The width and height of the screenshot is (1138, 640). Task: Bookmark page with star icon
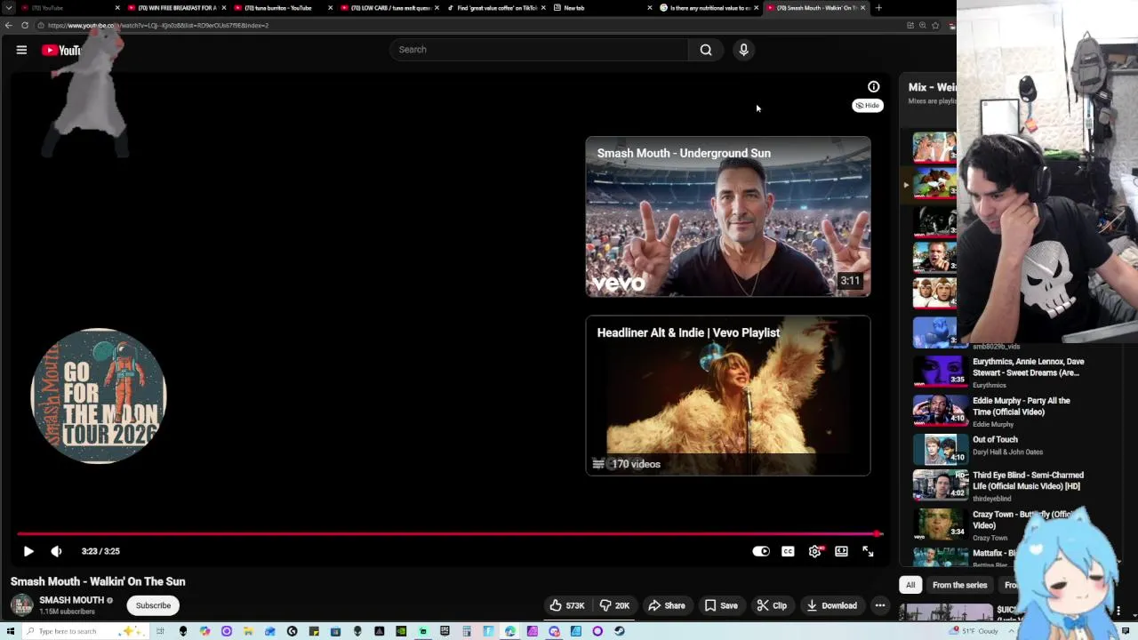click(935, 26)
